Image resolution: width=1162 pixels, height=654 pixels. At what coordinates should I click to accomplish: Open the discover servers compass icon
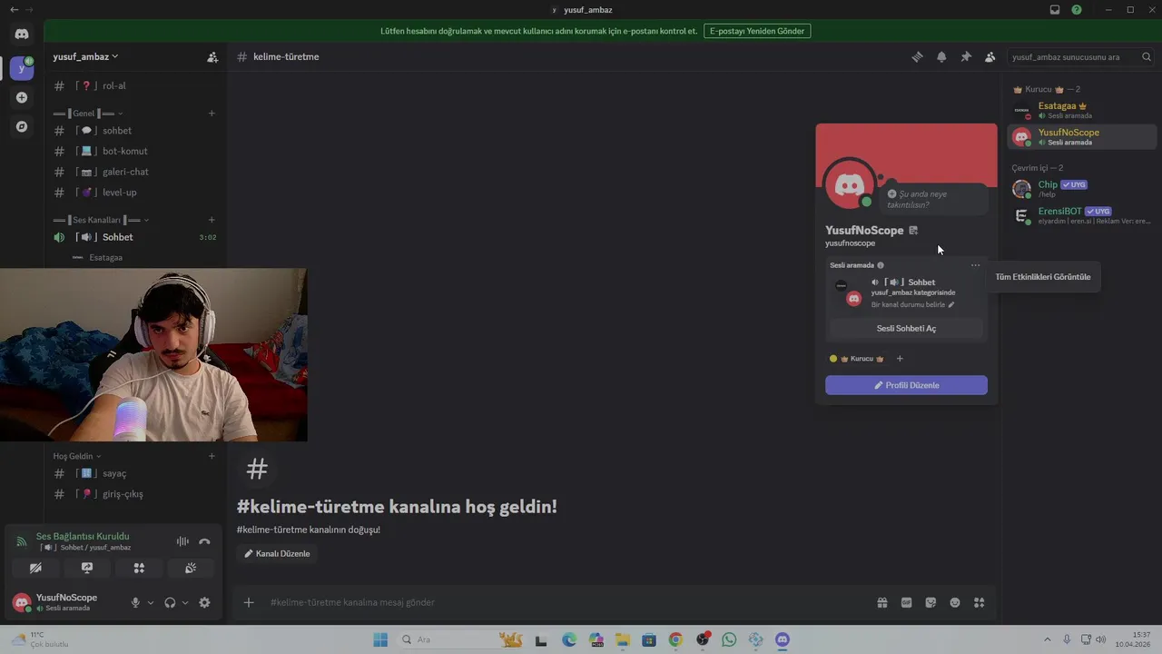22,126
